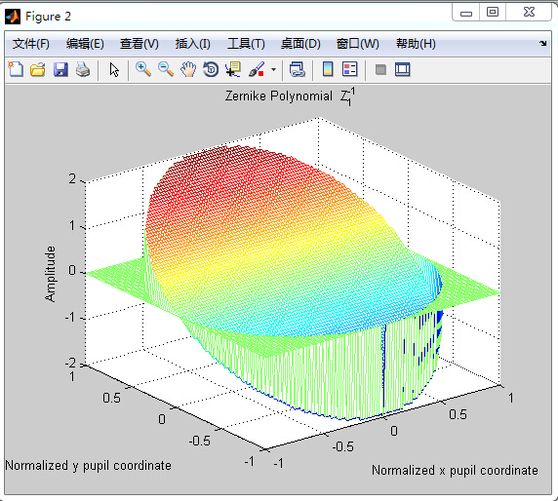Image resolution: width=558 pixels, height=501 pixels.
Task: Toggle the Data Cursor tool
Action: (x=233, y=69)
